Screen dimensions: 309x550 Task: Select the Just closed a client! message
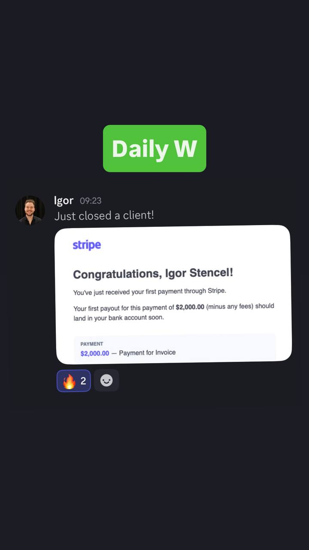point(104,215)
